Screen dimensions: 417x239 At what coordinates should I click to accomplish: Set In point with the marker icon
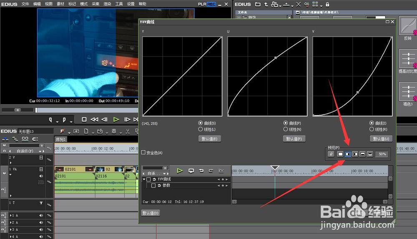[50, 120]
